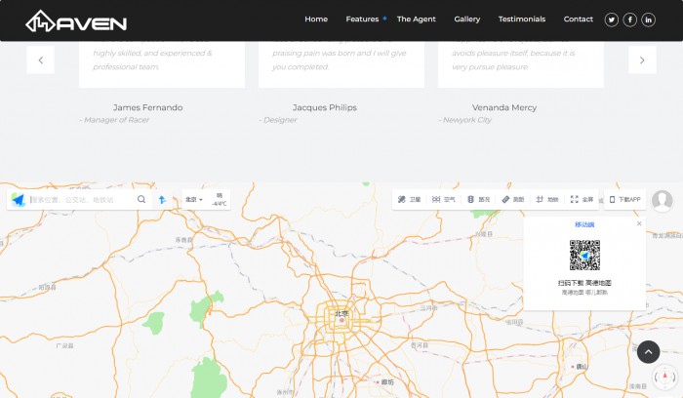Click the map search magnifier icon
Image resolution: width=683 pixels, height=398 pixels.
[x=141, y=199]
